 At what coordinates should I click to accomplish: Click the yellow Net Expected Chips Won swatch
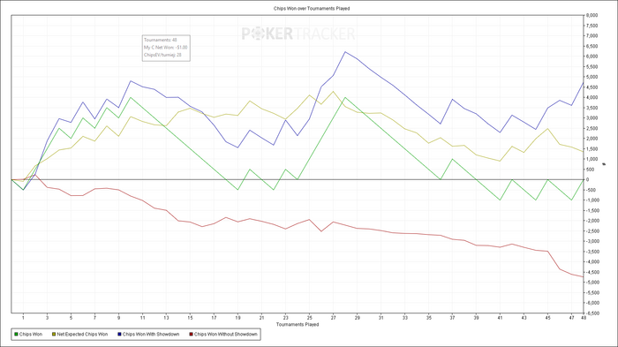pyautogui.click(x=54, y=335)
